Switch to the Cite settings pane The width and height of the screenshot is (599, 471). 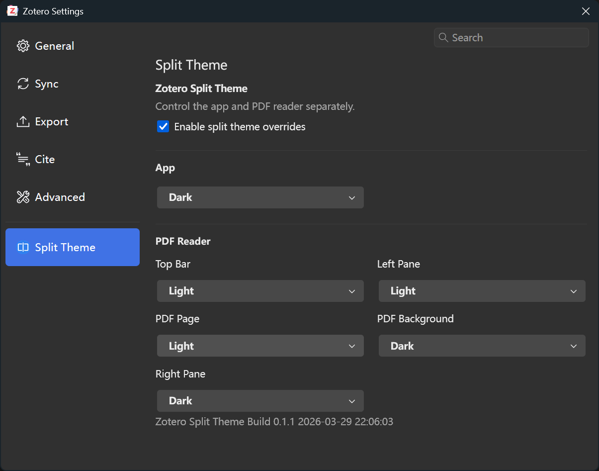[x=73, y=159]
